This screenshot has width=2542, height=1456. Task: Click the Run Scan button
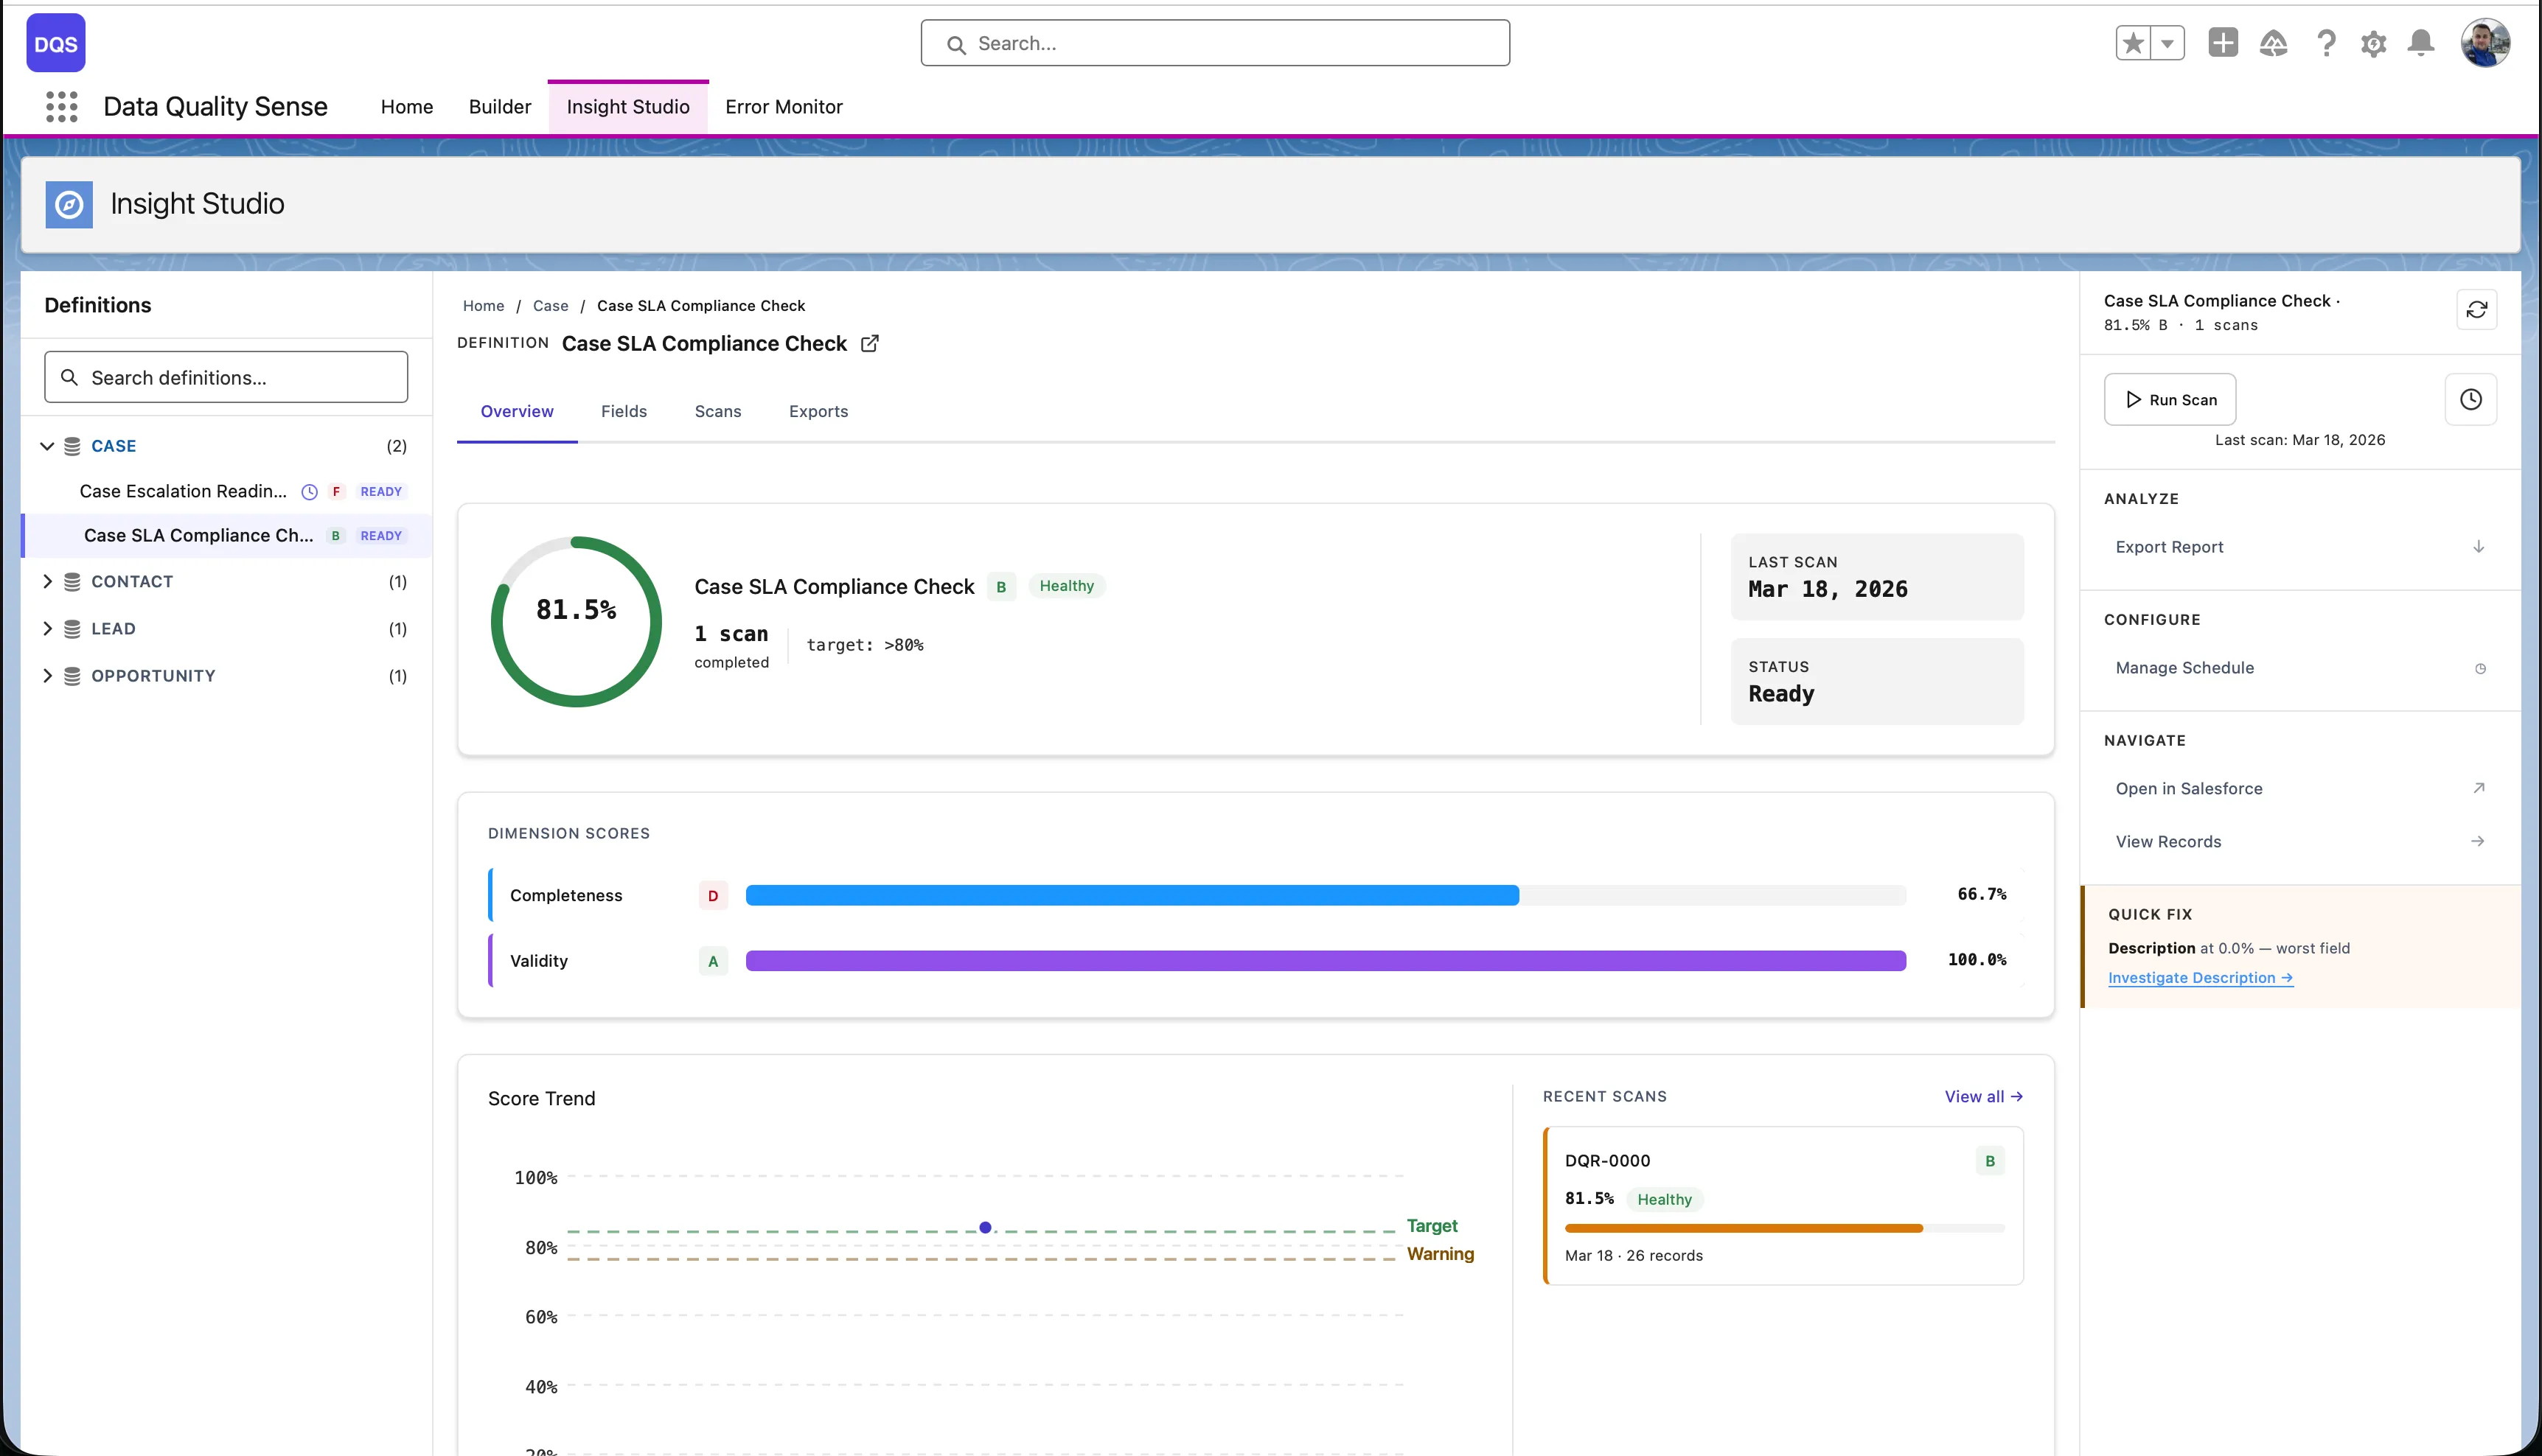click(2169, 399)
